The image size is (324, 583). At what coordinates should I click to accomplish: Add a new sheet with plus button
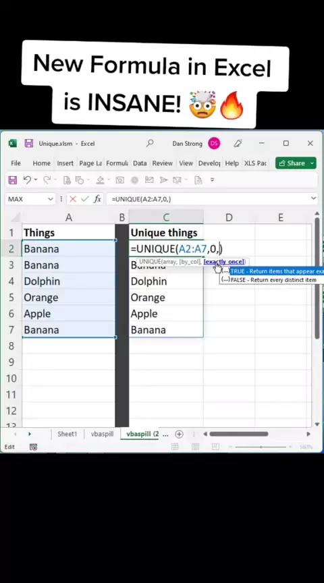(179, 434)
